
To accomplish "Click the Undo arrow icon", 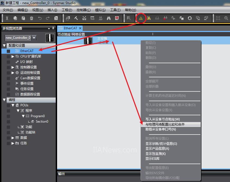I will tap(40, 18).
